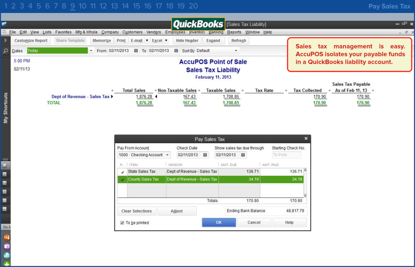Open the Sort By dropdown
Viewport: 415px width, 267px height.
(x=236, y=51)
